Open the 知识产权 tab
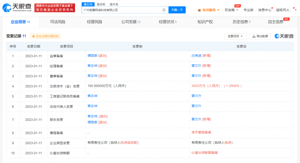 point(205,22)
